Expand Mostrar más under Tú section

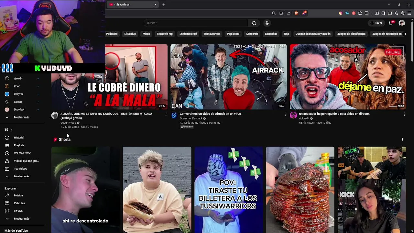[x=22, y=176]
